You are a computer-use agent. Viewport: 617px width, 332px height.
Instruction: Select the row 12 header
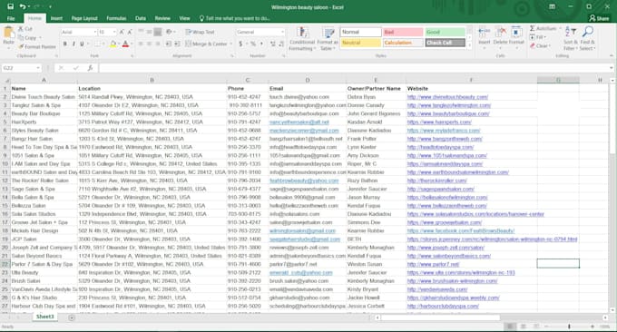click(x=5, y=181)
